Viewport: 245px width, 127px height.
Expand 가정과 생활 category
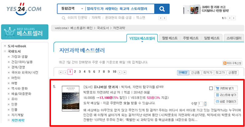click(9, 57)
